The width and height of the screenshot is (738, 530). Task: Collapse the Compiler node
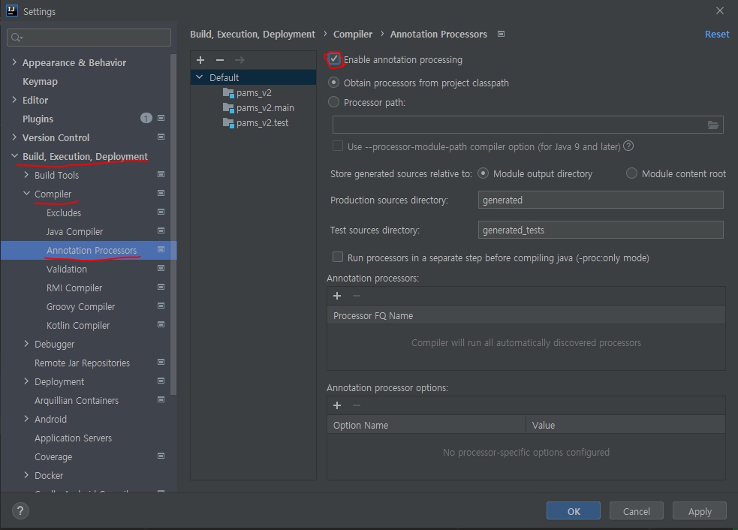26,194
